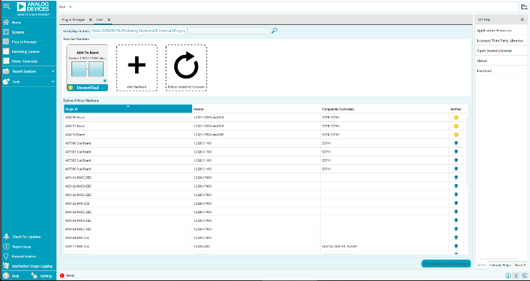Open Feedback in ACE Help panel
This screenshot has height=281, width=530.
[x=484, y=71]
